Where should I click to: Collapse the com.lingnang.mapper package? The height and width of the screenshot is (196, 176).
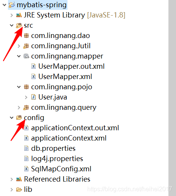tap(19, 56)
